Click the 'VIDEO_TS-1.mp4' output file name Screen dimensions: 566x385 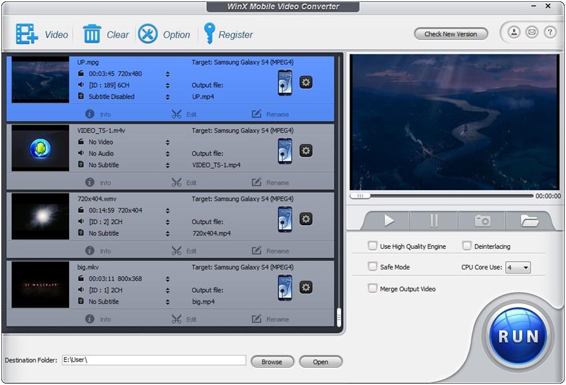point(216,165)
